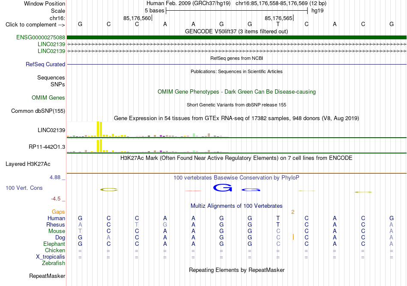Image resolution: width=407 pixels, height=286 pixels.
Task: Click the SNPs label under Sequences
Action: [58, 85]
